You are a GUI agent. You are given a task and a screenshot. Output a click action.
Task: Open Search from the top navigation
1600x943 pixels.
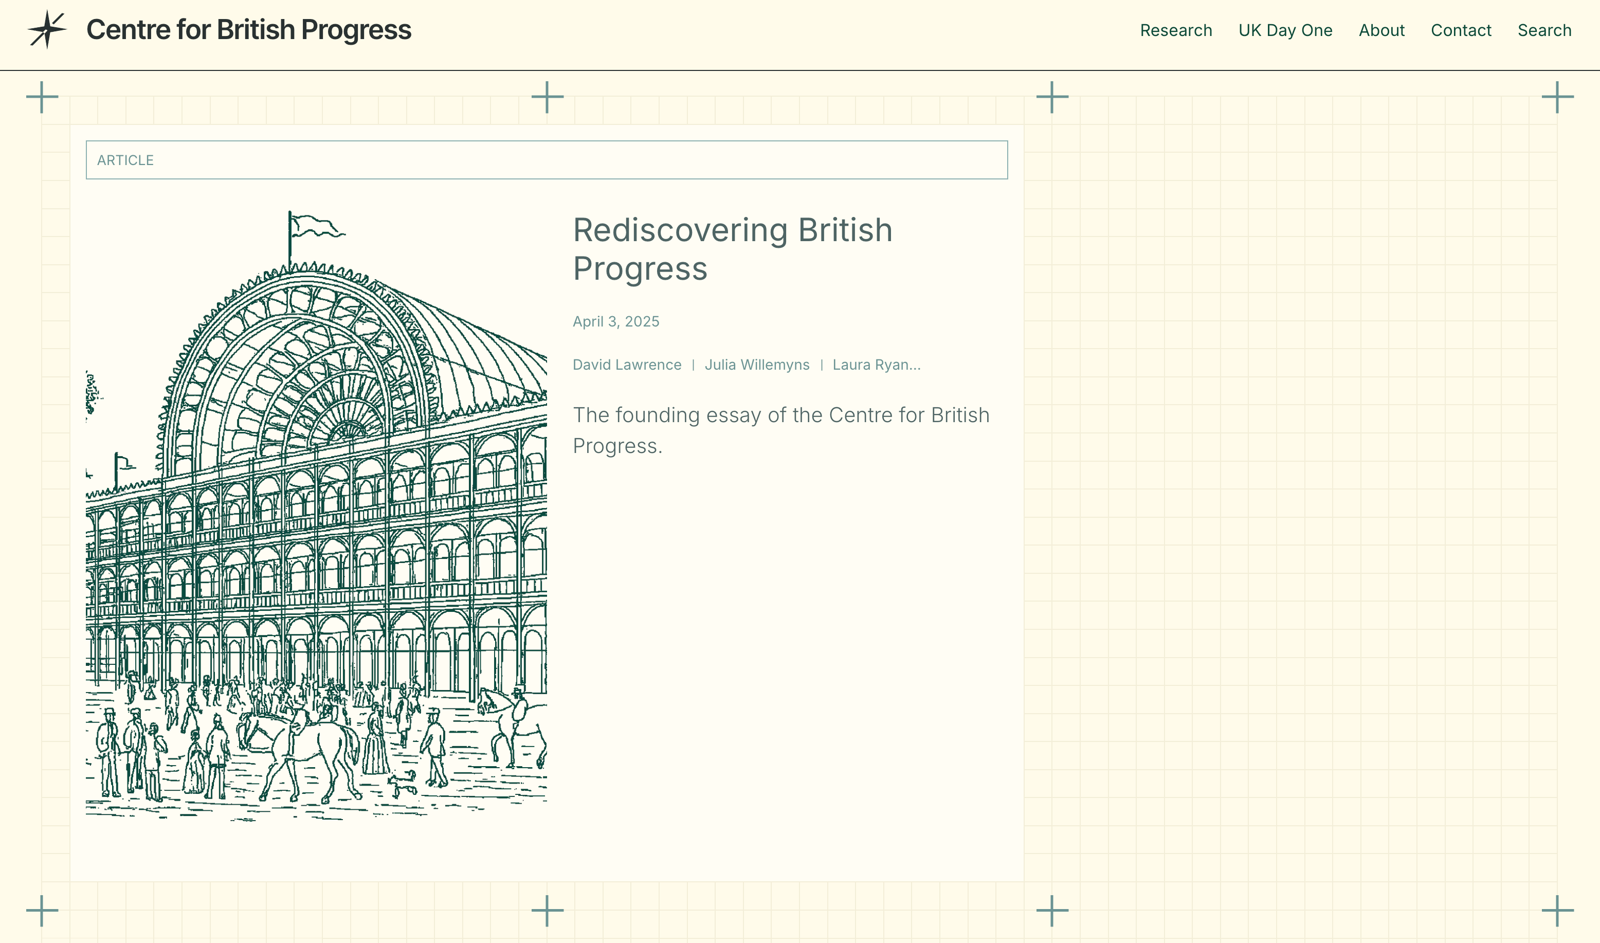pyautogui.click(x=1544, y=30)
